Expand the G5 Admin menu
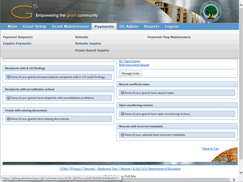 [x=129, y=27]
